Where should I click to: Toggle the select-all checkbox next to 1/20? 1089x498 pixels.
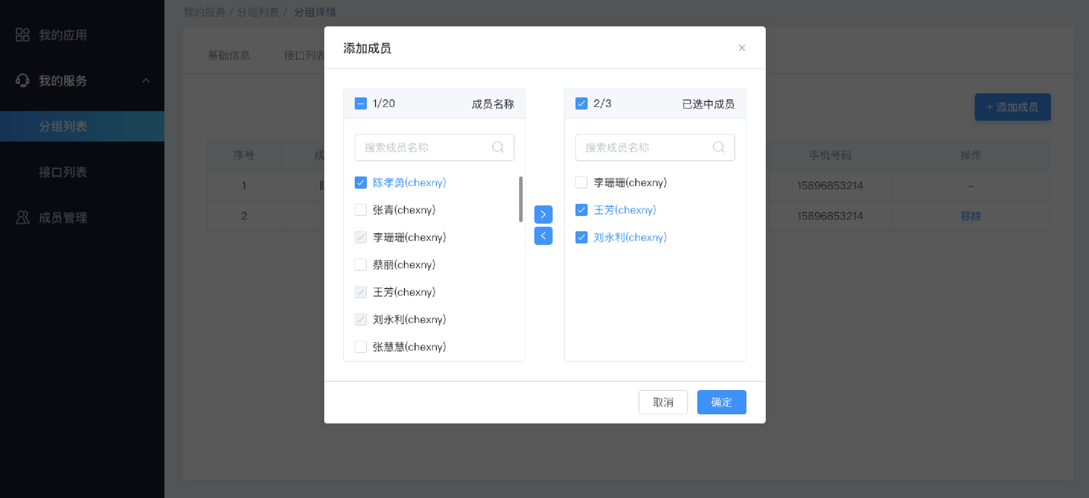click(x=361, y=103)
